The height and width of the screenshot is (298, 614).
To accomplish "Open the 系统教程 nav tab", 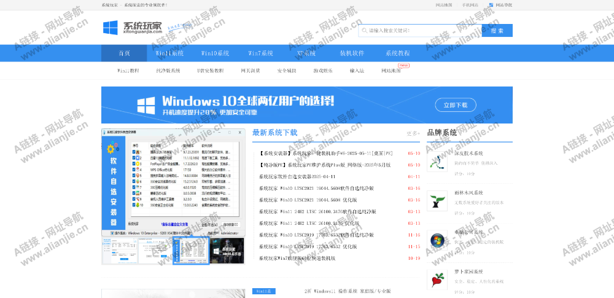I will click(x=397, y=53).
